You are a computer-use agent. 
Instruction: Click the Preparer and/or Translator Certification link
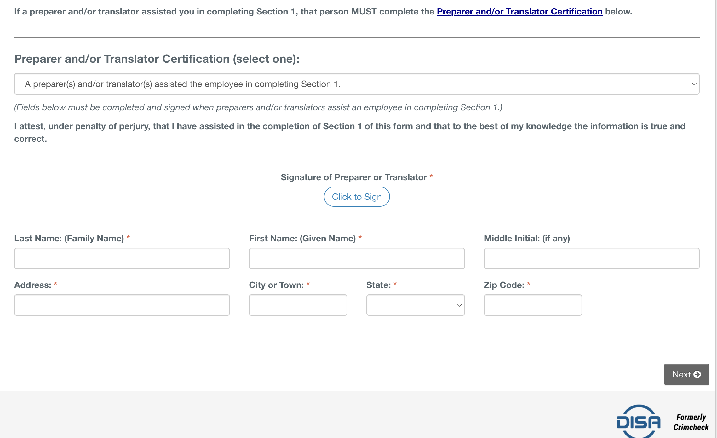519,11
